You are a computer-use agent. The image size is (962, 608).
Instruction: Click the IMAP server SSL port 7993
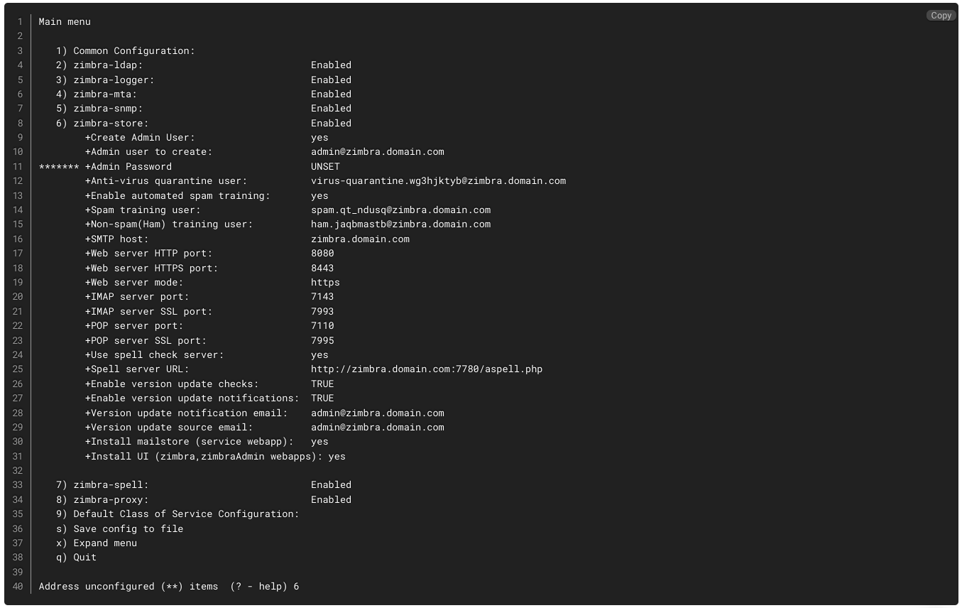322,311
